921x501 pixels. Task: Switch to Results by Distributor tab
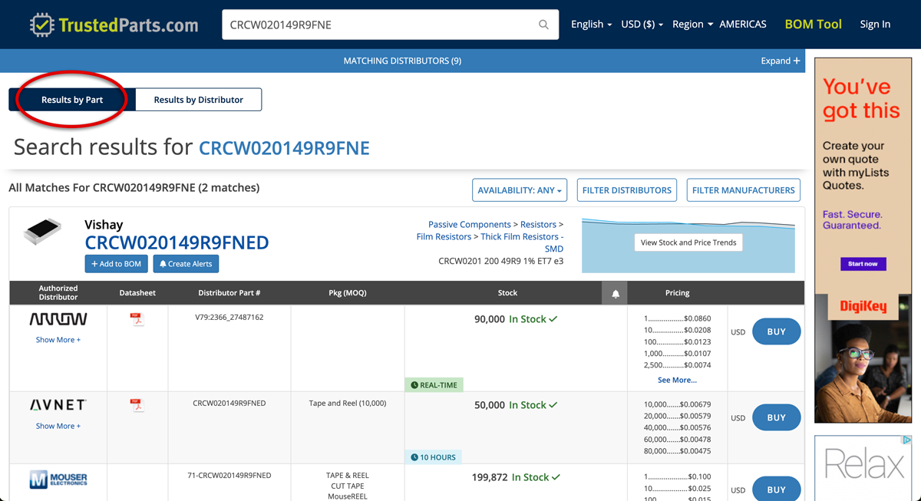[x=198, y=100]
